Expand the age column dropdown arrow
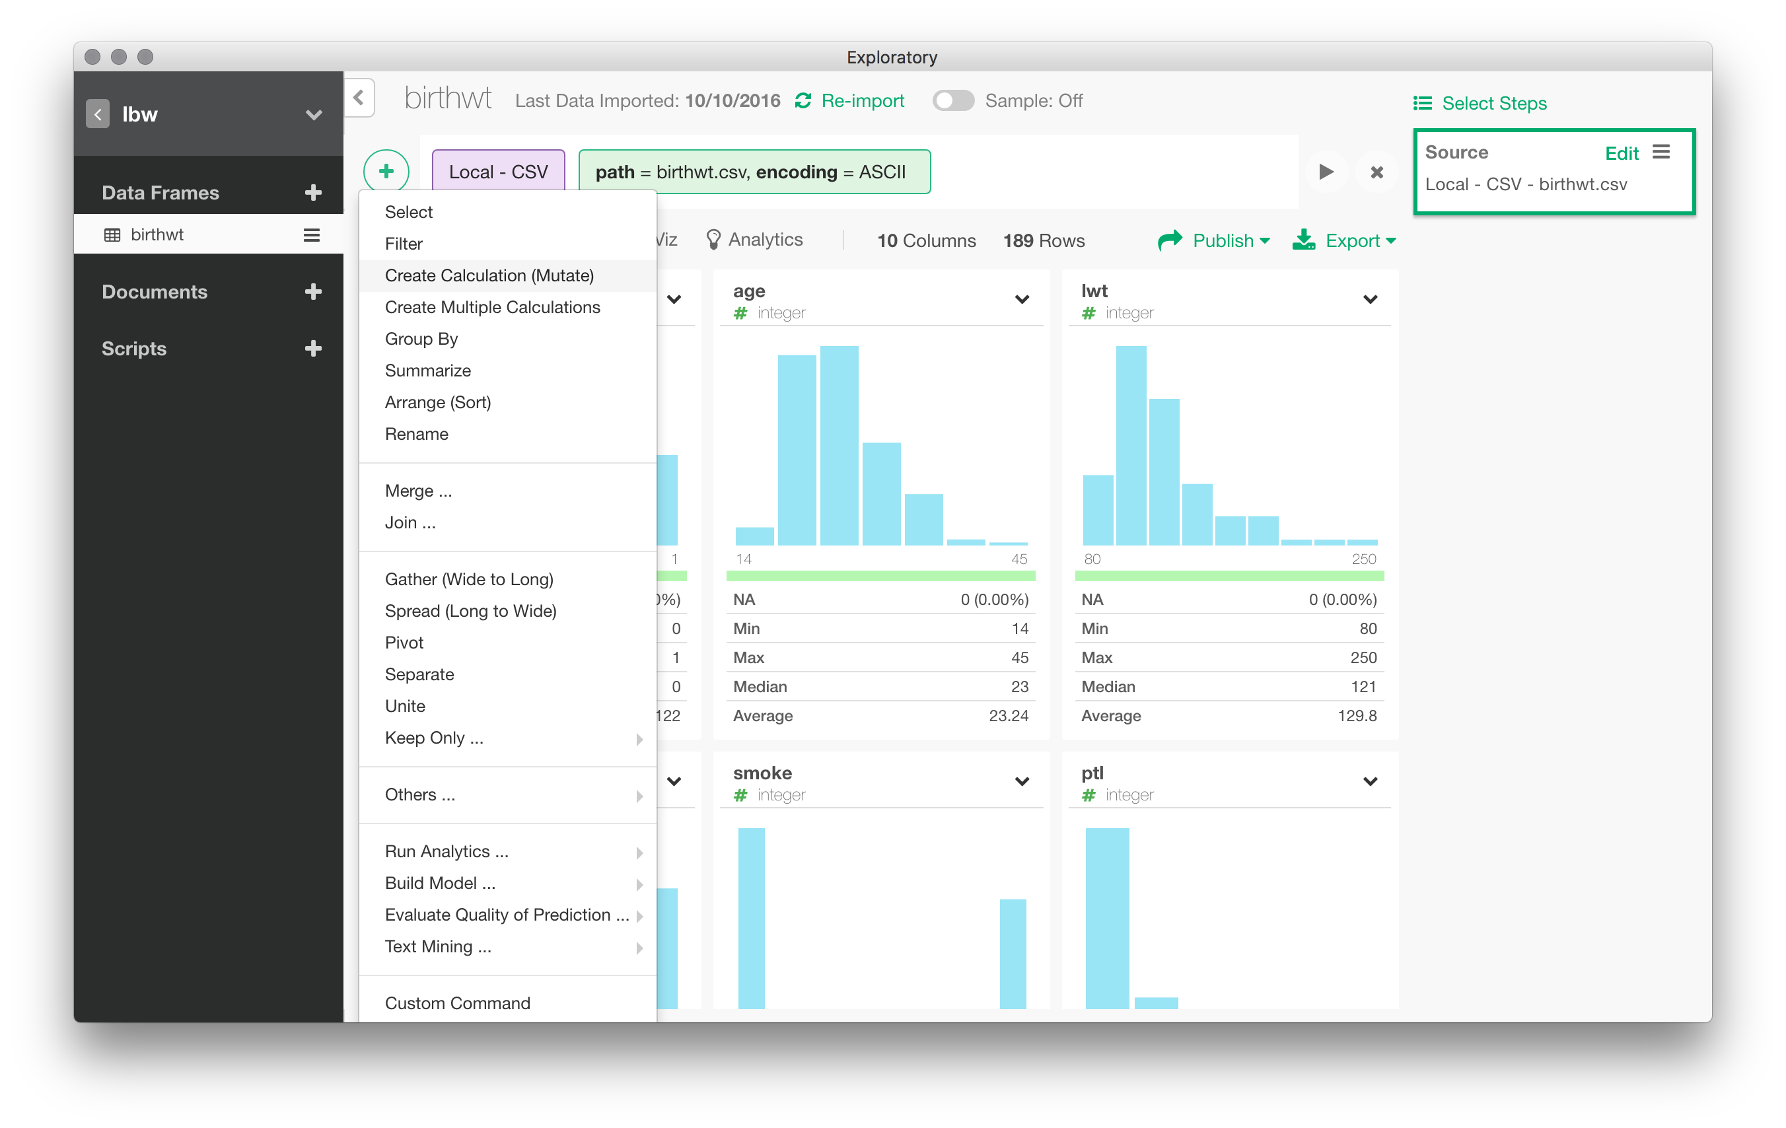 (x=1022, y=300)
